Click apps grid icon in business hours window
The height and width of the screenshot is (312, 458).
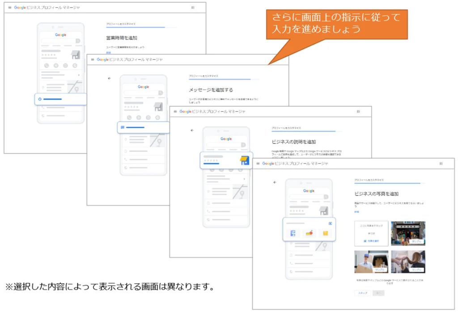point(193,8)
